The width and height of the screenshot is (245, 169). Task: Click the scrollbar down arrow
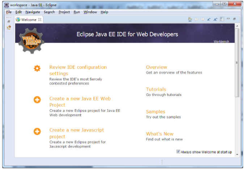pyautogui.click(x=237, y=154)
